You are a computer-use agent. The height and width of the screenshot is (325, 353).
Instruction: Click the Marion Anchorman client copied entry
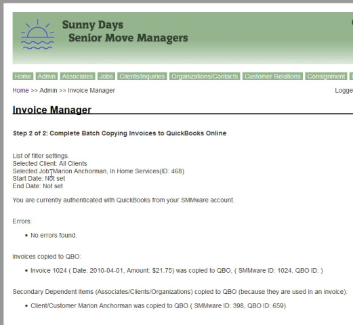coord(158,306)
